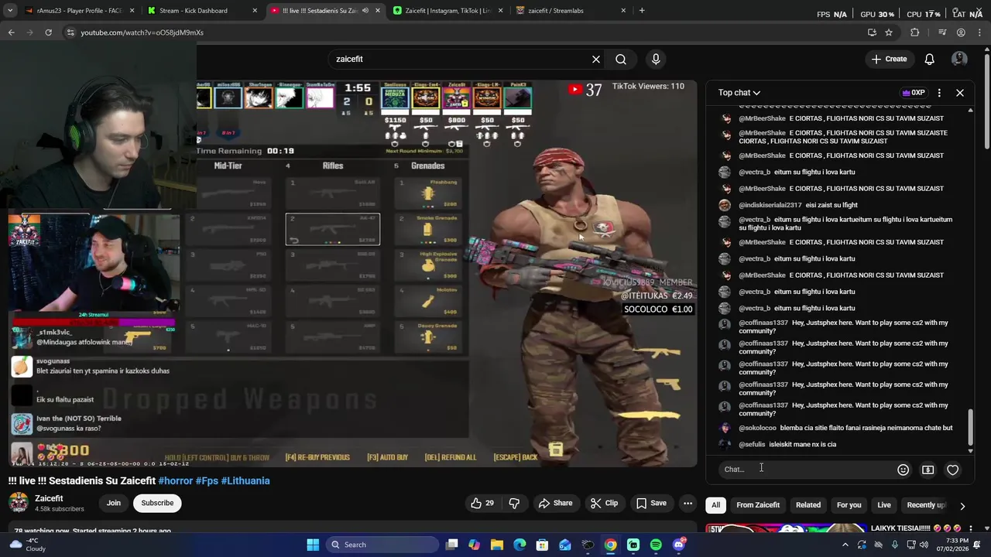The image size is (991, 557).
Task: Open YouTube notifications bell
Action: point(929,59)
